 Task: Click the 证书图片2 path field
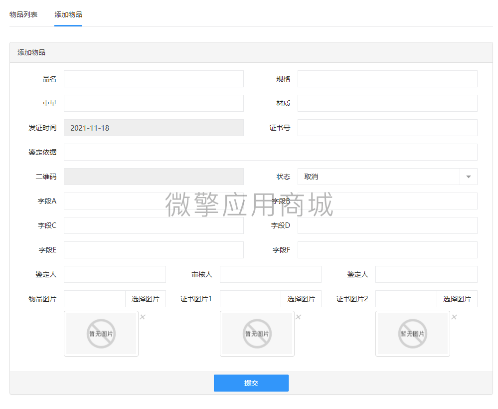[x=406, y=299]
